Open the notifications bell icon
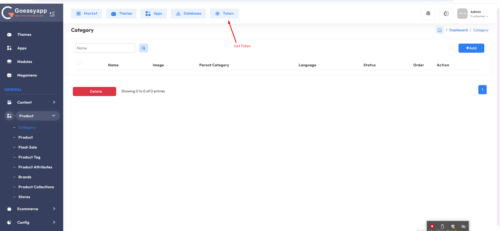 pyautogui.click(x=428, y=14)
